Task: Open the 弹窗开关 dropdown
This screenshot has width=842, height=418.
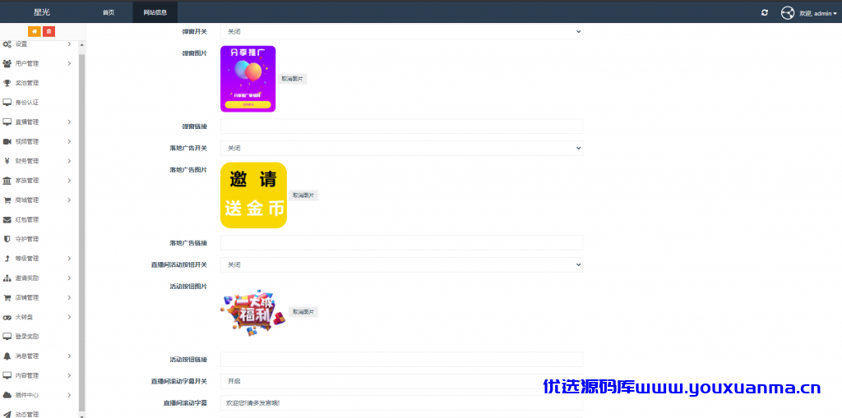Action: point(401,32)
